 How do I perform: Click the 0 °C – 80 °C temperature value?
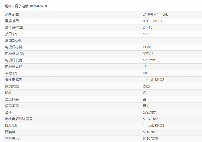click(152, 21)
